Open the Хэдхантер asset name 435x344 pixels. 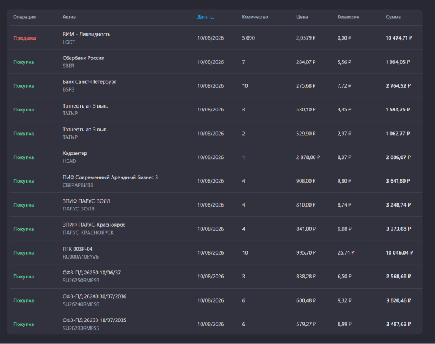click(75, 153)
